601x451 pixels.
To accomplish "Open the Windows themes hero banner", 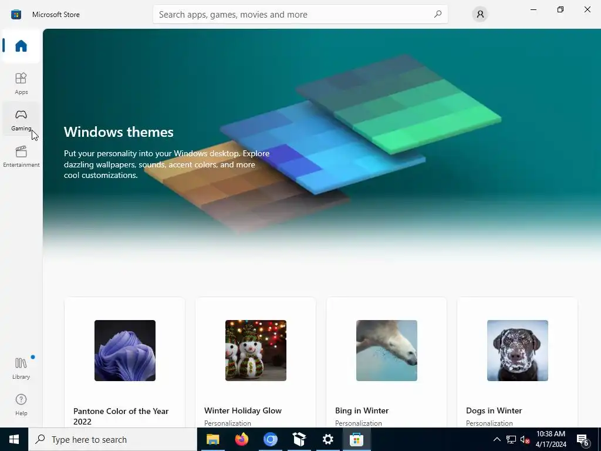I will [x=322, y=146].
